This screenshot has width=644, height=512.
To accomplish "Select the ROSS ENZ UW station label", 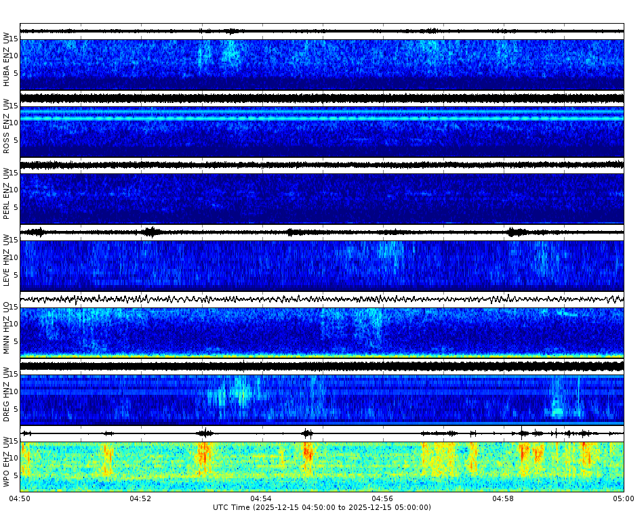I will (7, 125).
